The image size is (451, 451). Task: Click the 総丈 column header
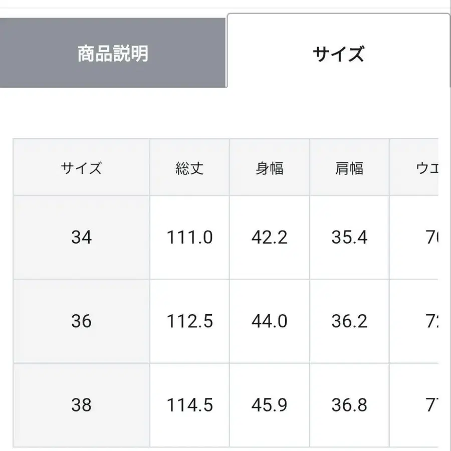(189, 168)
